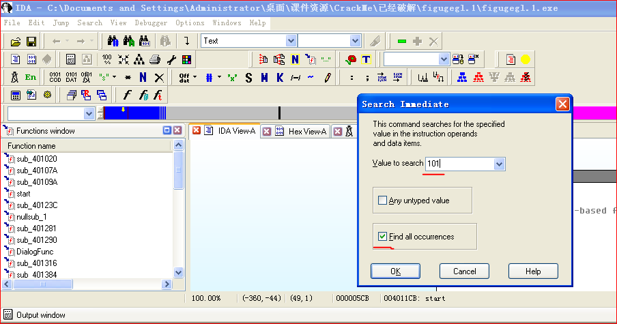Open the Jump menu
The image size is (617, 324).
pyautogui.click(x=61, y=23)
